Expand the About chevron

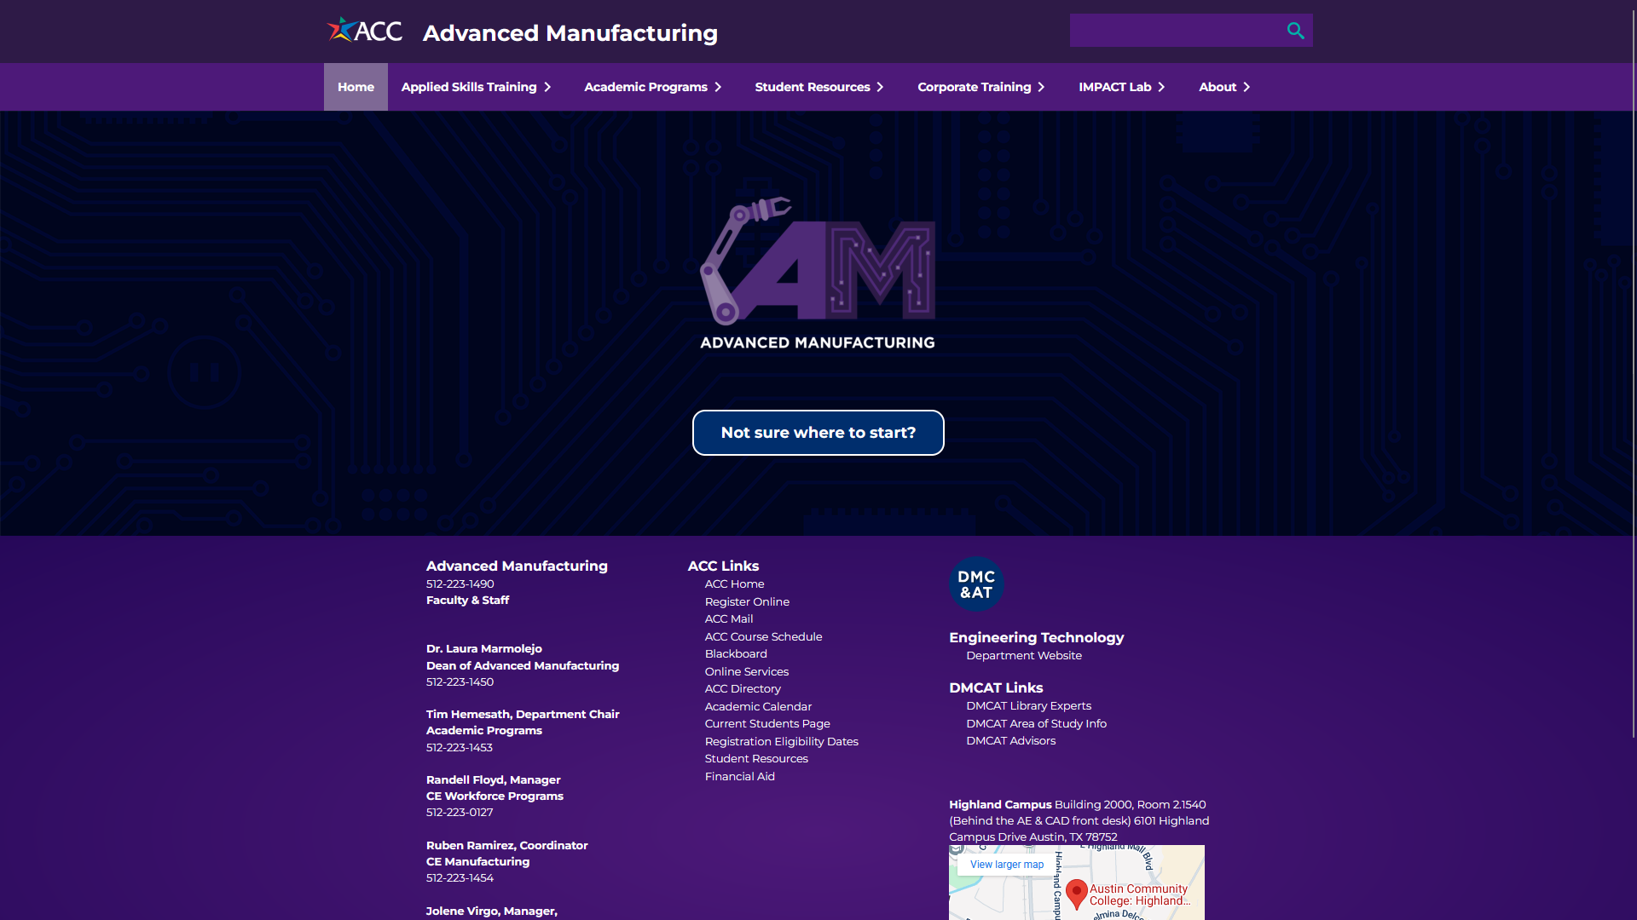pyautogui.click(x=1247, y=87)
